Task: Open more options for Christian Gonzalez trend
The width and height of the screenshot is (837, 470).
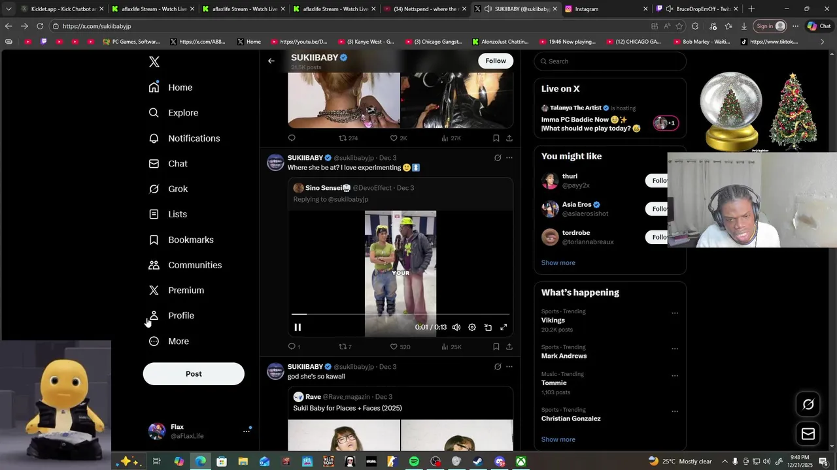Action: pos(675,412)
